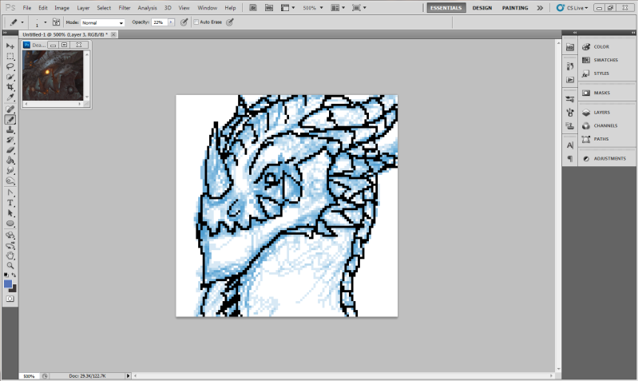The image size is (638, 381).
Task: Open the History panel icon
Action: pos(570,66)
